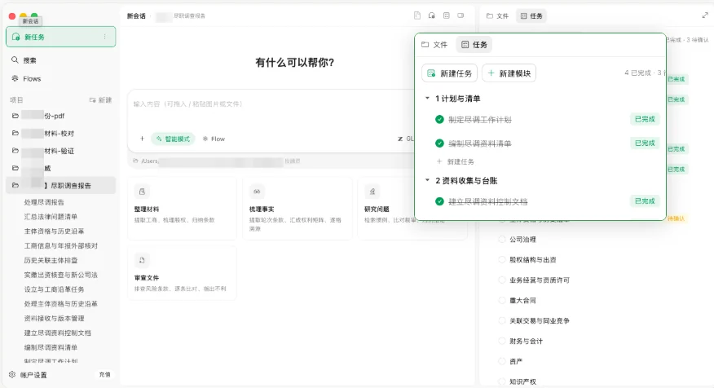Click the folder icon of 份-pdf project
Viewport: 714px width, 388px height.
[15, 116]
